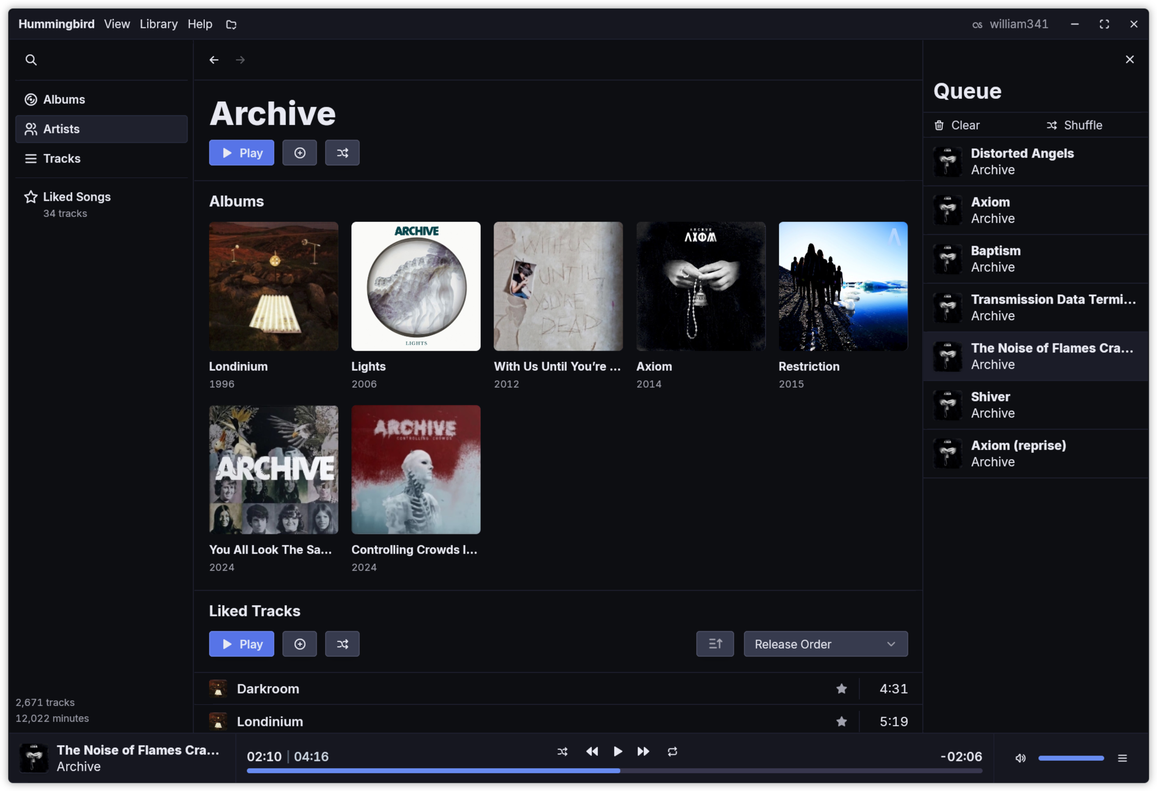Open the Release Order sort dropdown
Viewport: 1157px width, 791px height.
click(824, 644)
